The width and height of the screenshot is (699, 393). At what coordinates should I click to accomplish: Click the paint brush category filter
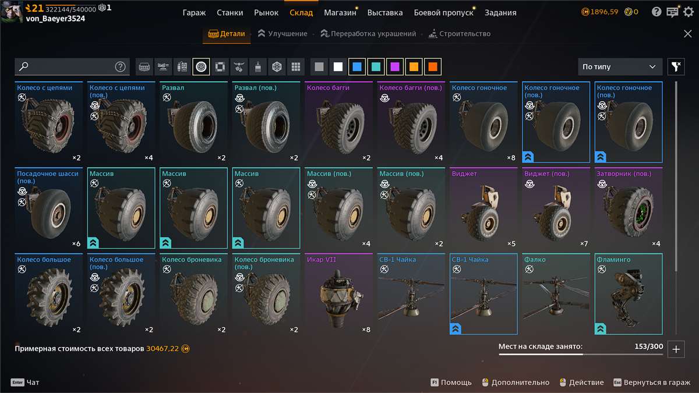[257, 67]
